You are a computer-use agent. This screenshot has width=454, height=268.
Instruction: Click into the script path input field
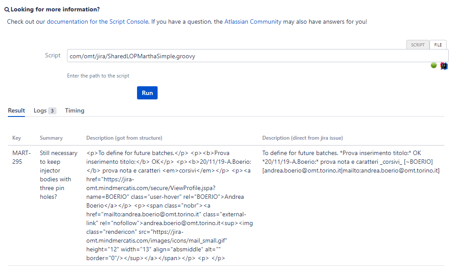click(258, 56)
